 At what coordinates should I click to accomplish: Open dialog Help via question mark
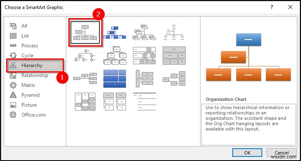click(x=272, y=7)
